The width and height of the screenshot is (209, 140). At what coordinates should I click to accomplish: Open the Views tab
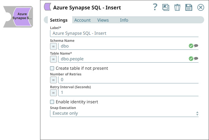click(x=103, y=20)
